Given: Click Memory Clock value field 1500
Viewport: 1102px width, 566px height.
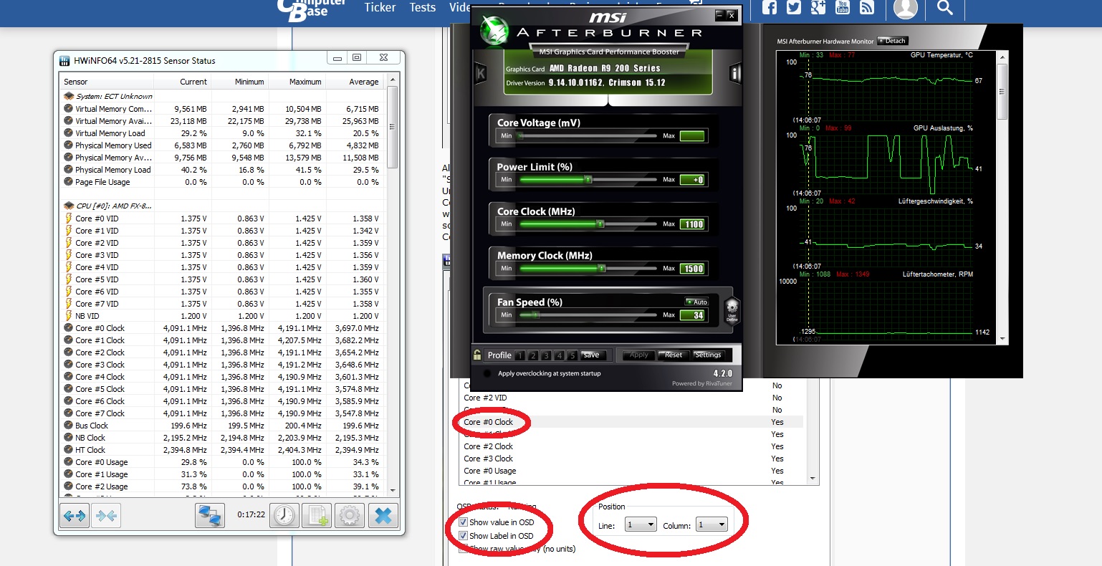Looking at the screenshot, I should (x=692, y=269).
